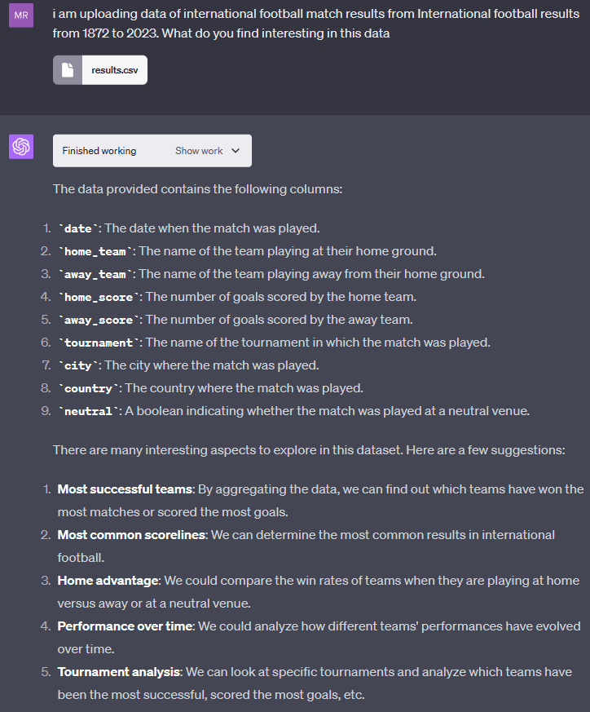The height and width of the screenshot is (712, 590).
Task: Click the `home_score` column code term
Action: click(x=99, y=297)
